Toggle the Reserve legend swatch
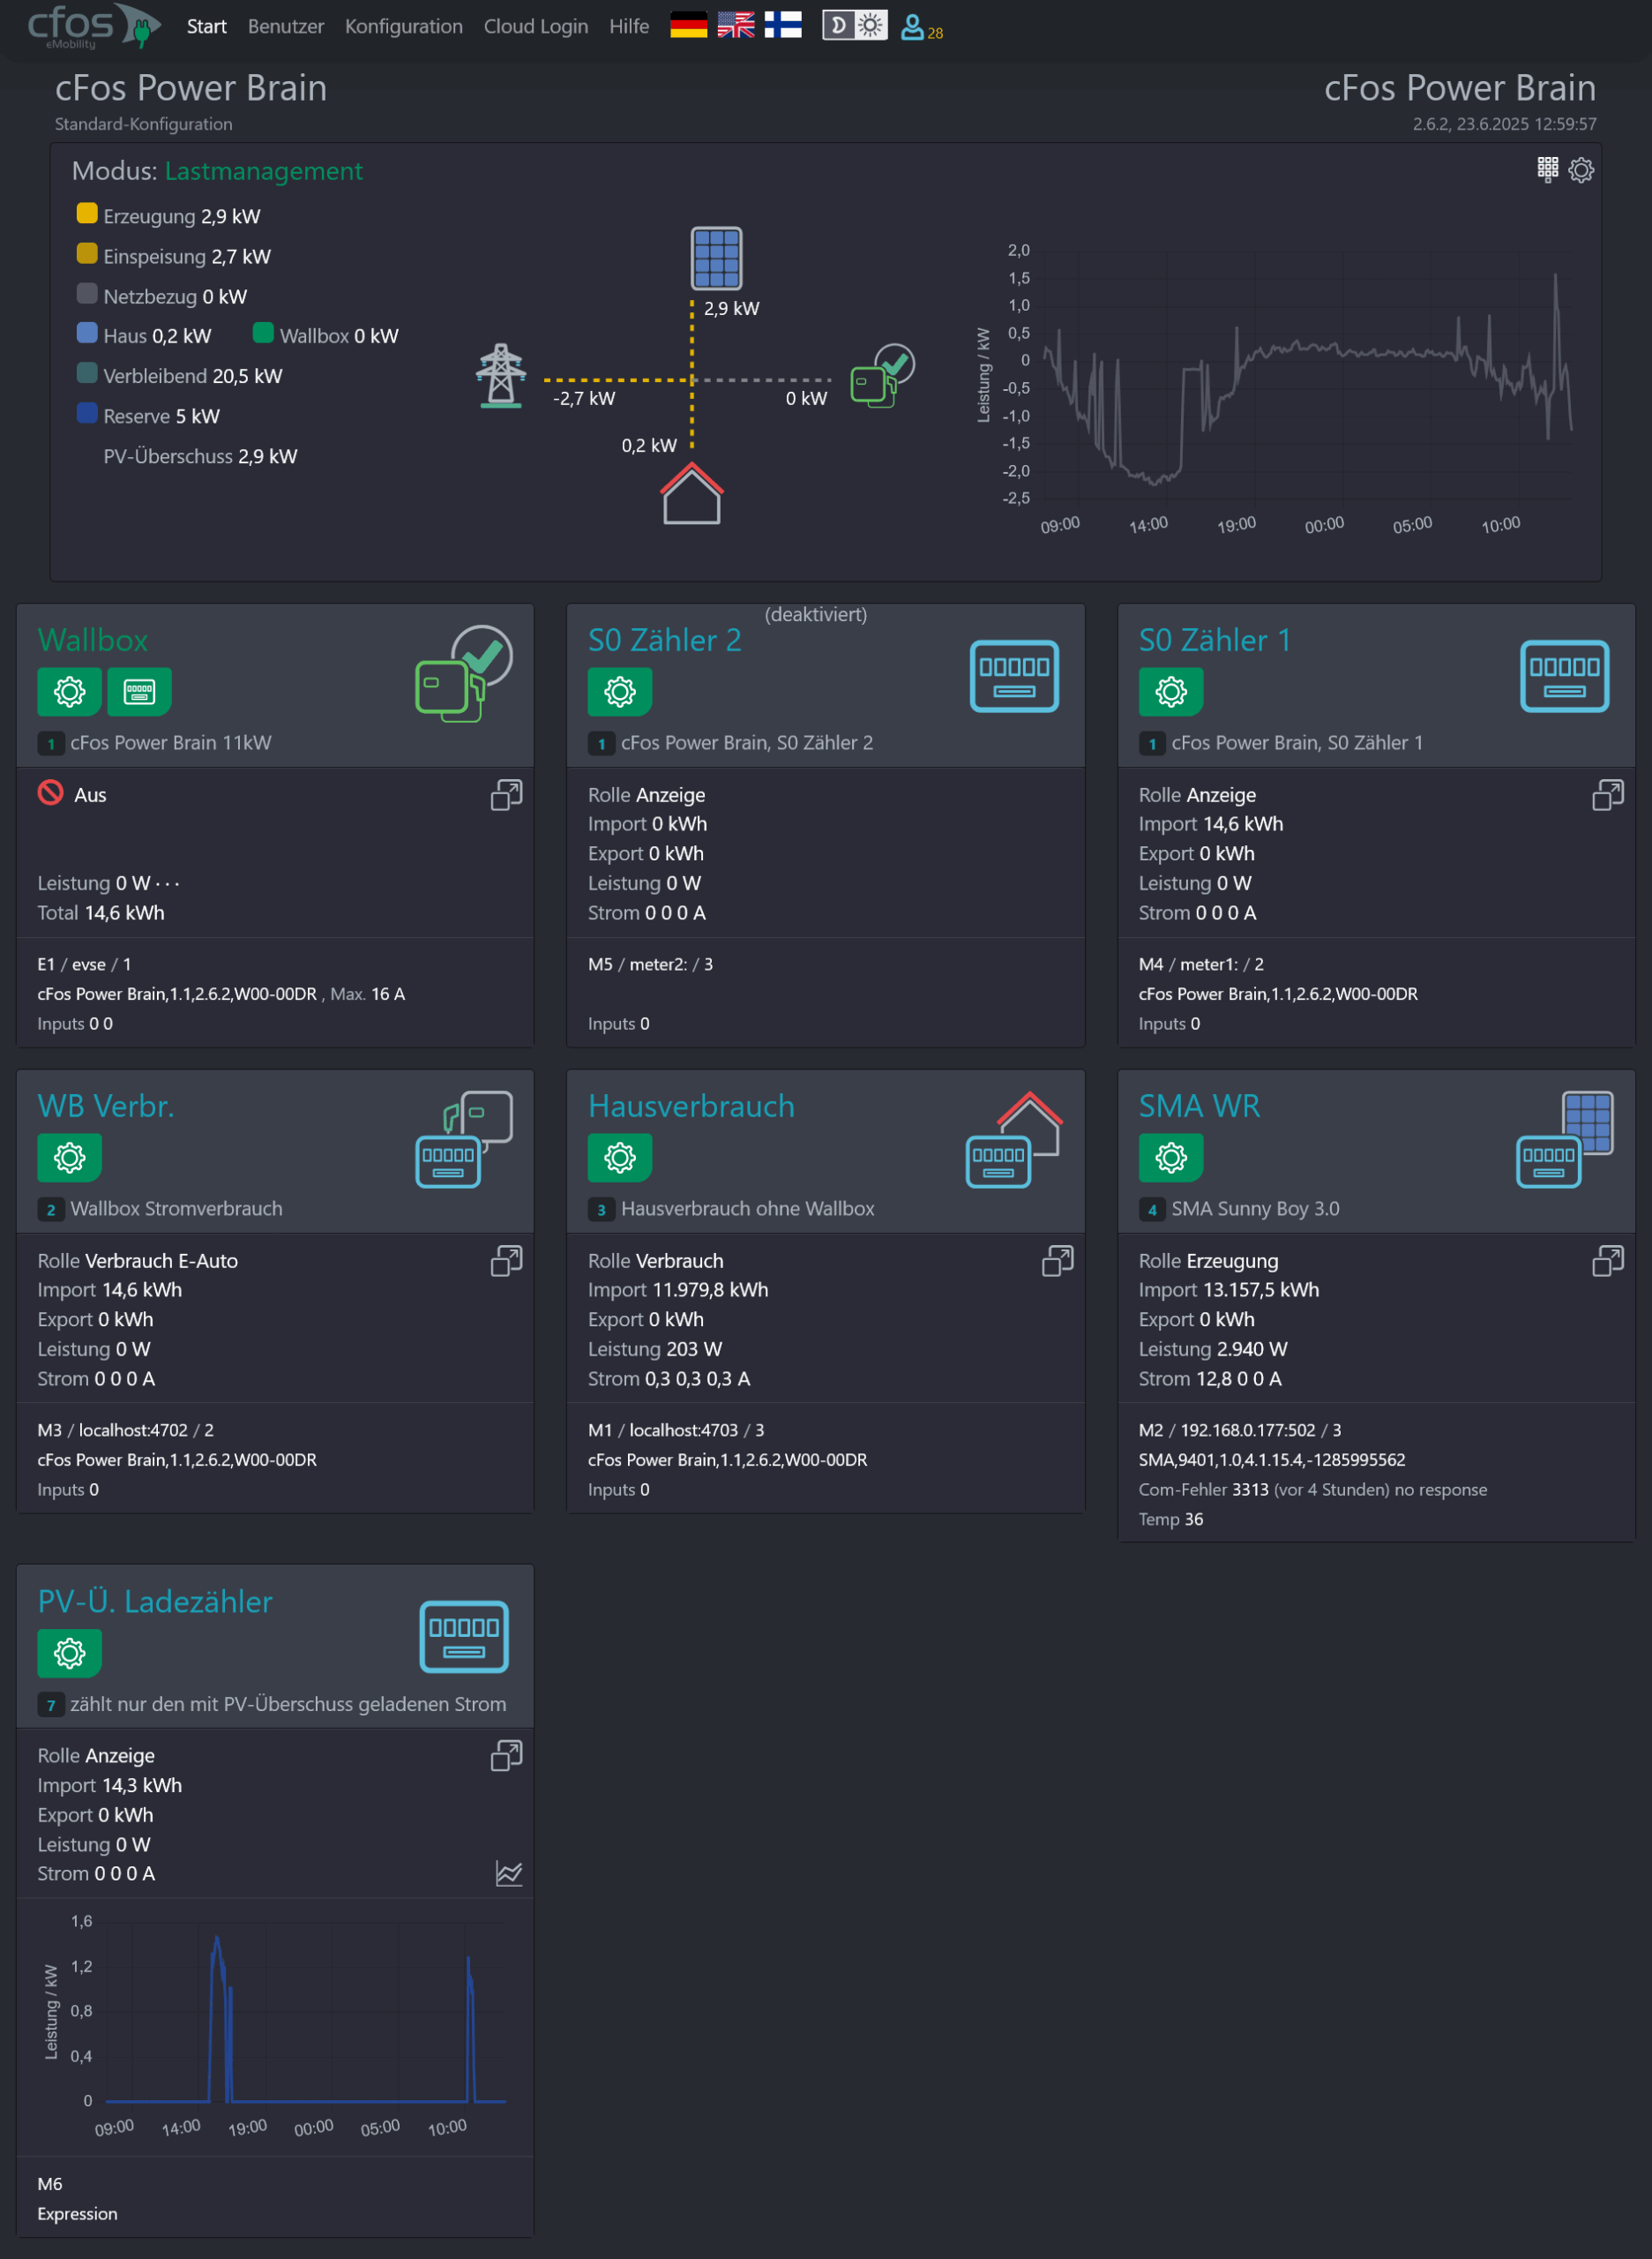Image resolution: width=1652 pixels, height=2259 pixels. (87, 412)
